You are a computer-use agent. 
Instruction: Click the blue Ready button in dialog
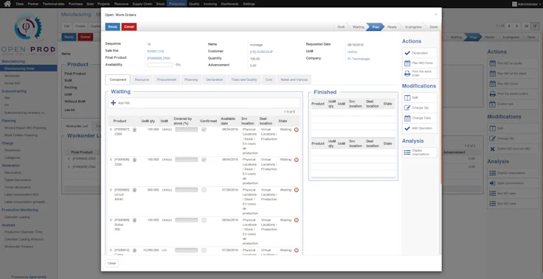(x=113, y=27)
